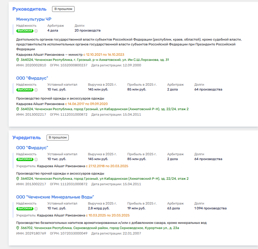This screenshot has width=258, height=249.
Task: Click map pin beside Серноводское address
Action: pyautogui.click(x=18, y=228)
